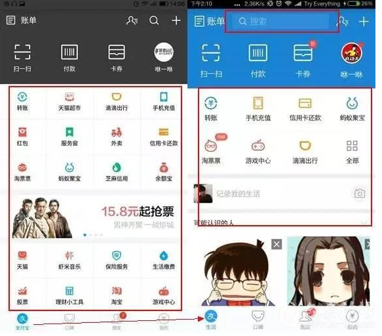382x336 pixels.
Task: Open 信用卡还款 on dark-header screen
Action: click(164, 136)
